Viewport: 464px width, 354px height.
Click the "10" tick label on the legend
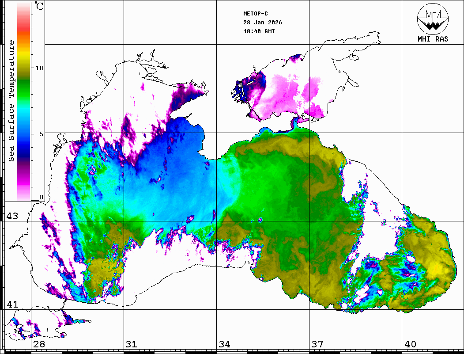point(40,68)
